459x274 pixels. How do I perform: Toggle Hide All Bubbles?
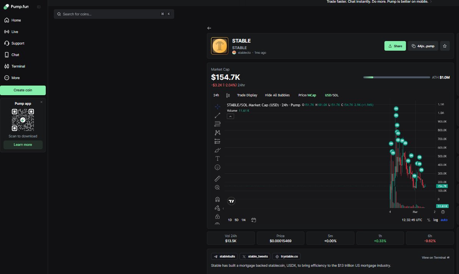point(277,95)
